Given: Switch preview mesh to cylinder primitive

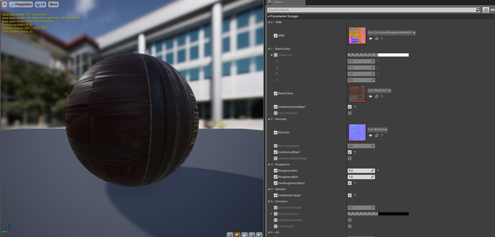Looking at the screenshot, I should click(x=230, y=235).
